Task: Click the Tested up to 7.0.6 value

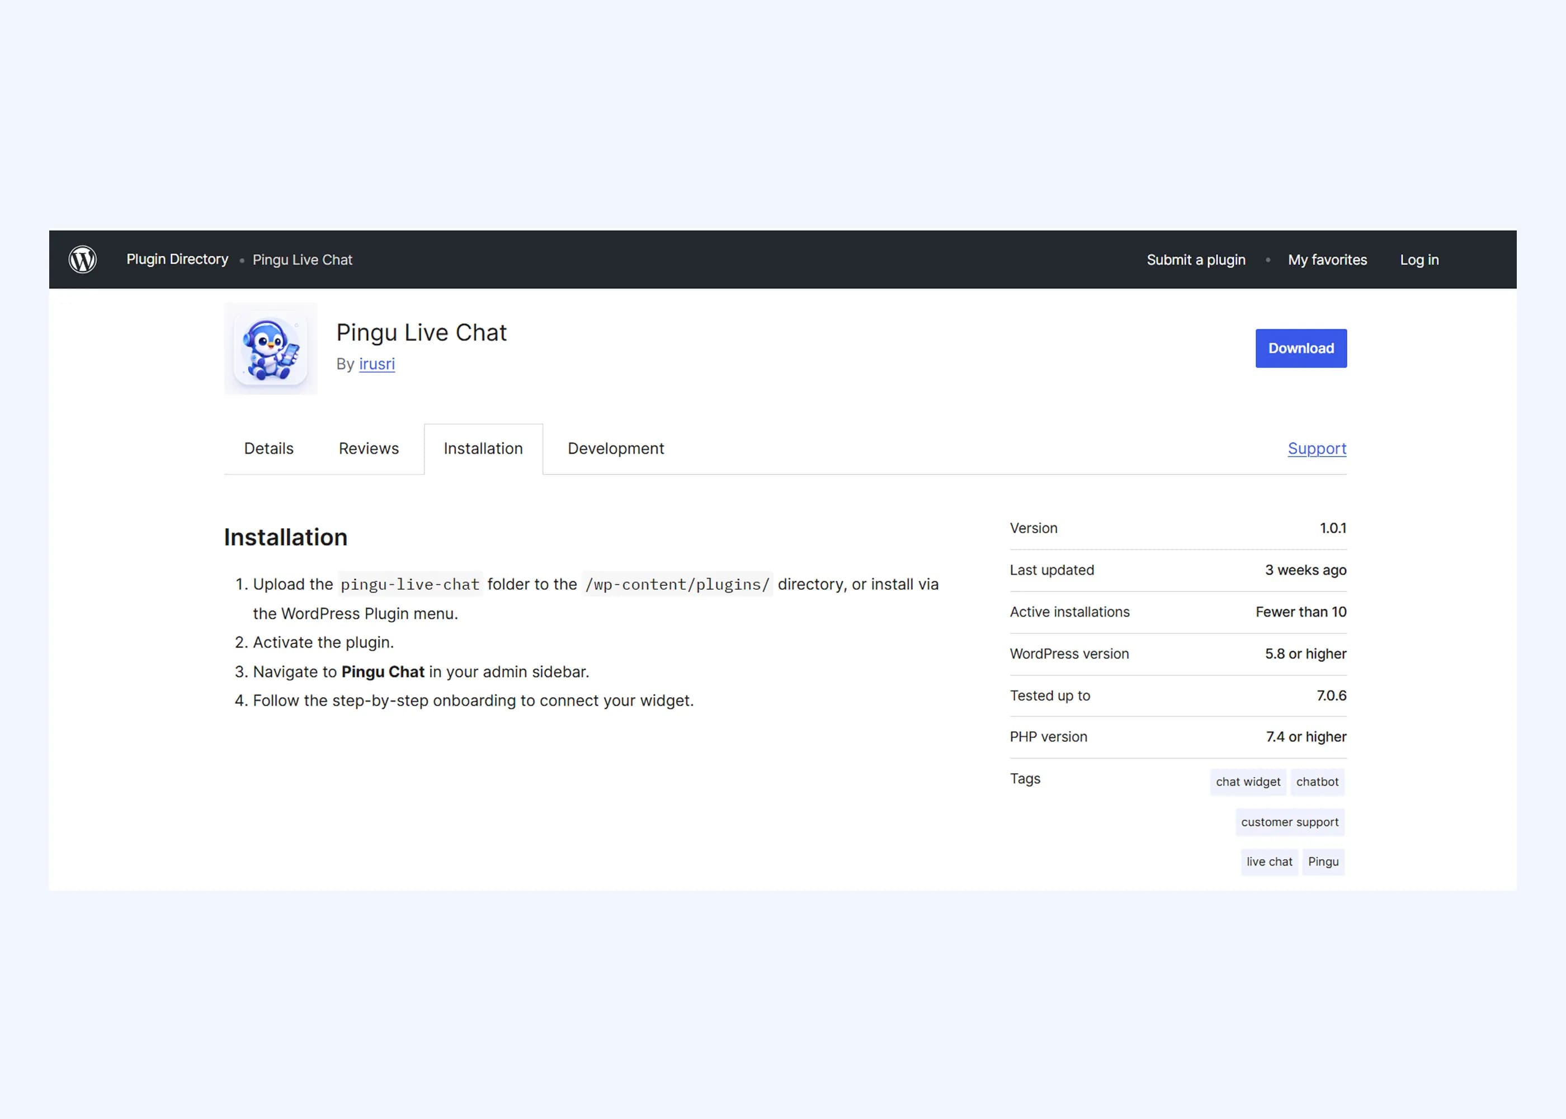Action: pyautogui.click(x=1331, y=696)
